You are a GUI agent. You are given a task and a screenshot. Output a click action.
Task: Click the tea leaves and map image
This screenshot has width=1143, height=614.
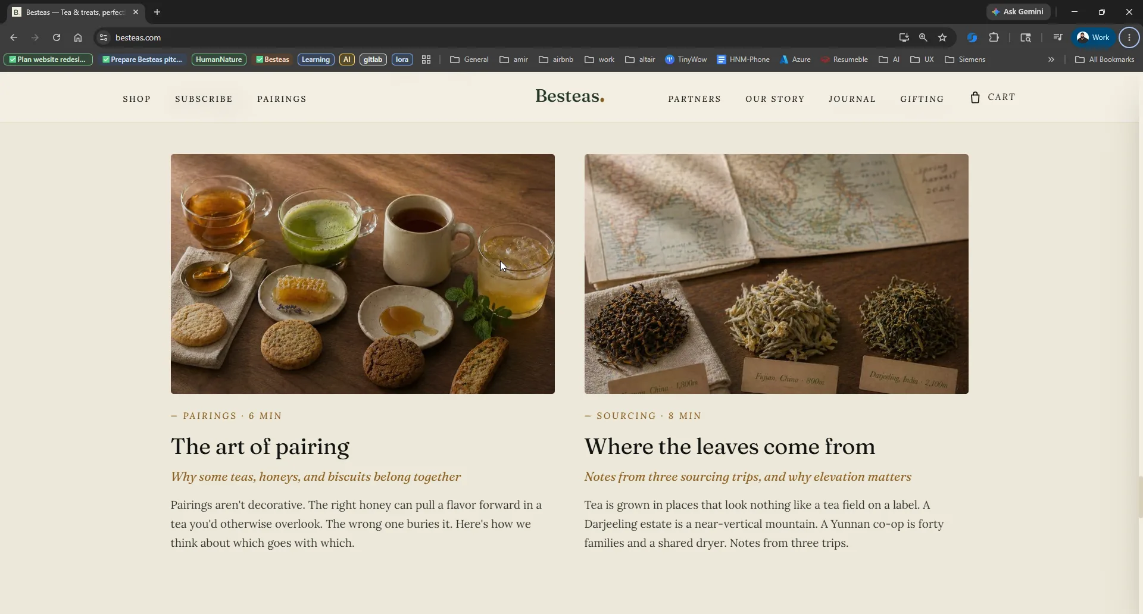[x=776, y=274]
